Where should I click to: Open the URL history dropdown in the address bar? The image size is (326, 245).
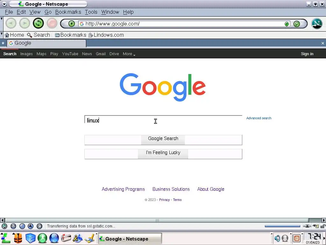[287, 24]
